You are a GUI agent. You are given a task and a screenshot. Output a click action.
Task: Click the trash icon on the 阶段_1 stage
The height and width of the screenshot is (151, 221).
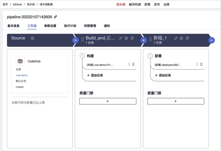(181, 38)
